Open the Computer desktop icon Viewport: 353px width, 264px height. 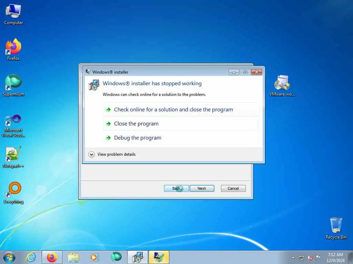click(x=13, y=14)
